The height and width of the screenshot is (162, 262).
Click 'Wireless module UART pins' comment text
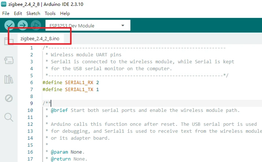pos(86,54)
